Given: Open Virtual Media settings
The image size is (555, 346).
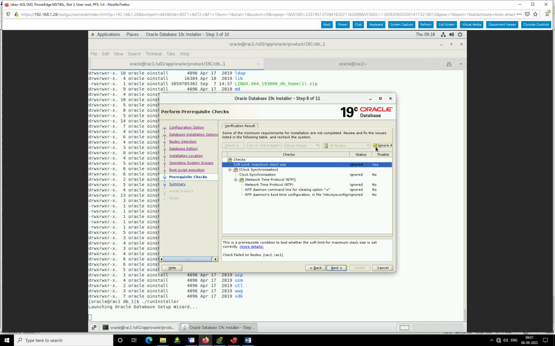Looking at the screenshot, I should pos(472,24).
